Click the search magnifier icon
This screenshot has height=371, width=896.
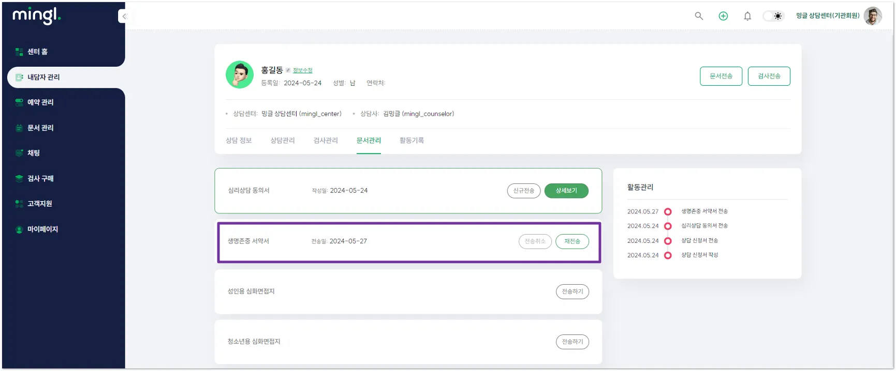699,16
